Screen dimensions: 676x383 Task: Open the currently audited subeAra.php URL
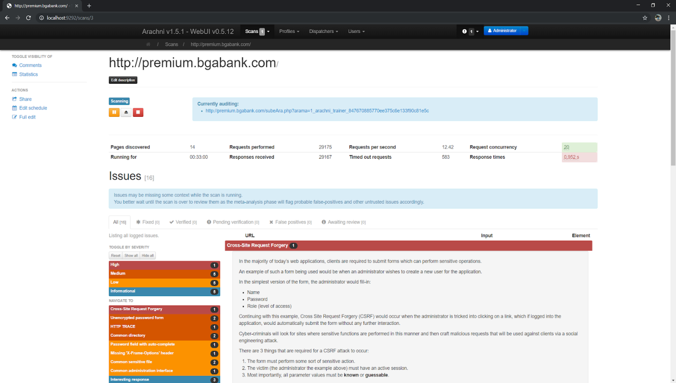pyautogui.click(x=317, y=111)
